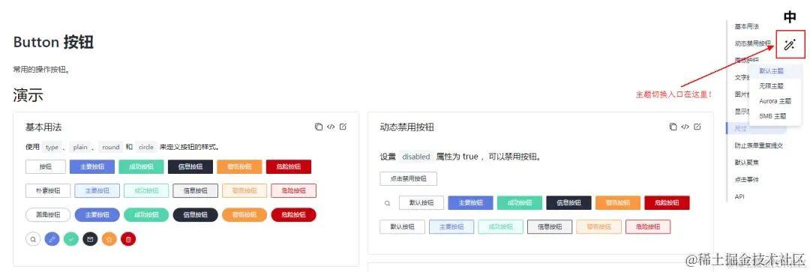Image resolution: width=810 pixels, height=272 pixels.
Task: Go to 默认聚焦 in the sidebar
Action: click(x=746, y=163)
